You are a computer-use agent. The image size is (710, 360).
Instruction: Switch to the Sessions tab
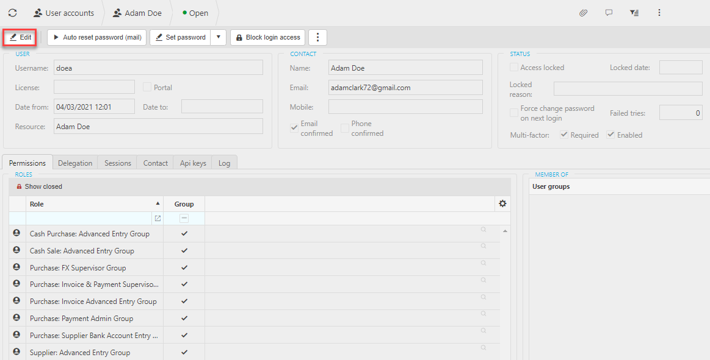coord(118,163)
